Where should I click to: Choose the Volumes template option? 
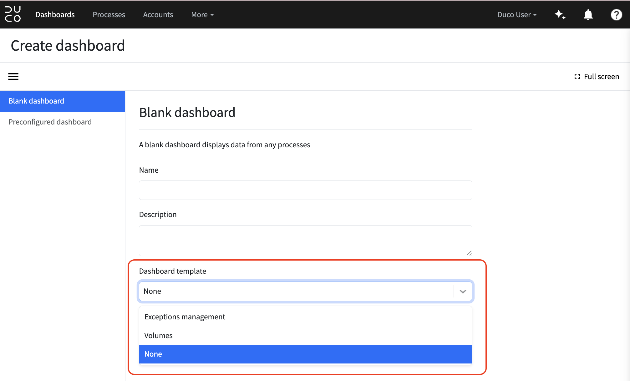click(305, 335)
